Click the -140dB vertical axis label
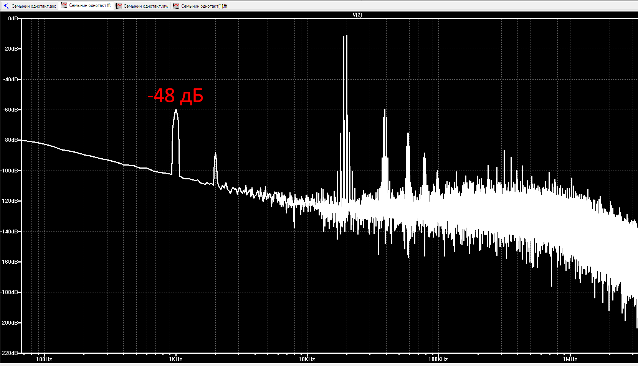The width and height of the screenshot is (638, 366). (x=9, y=231)
